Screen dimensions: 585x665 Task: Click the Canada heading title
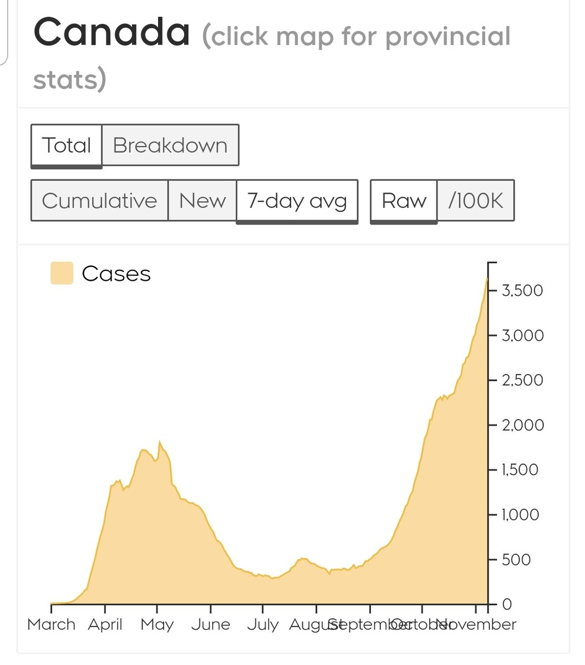tap(111, 32)
